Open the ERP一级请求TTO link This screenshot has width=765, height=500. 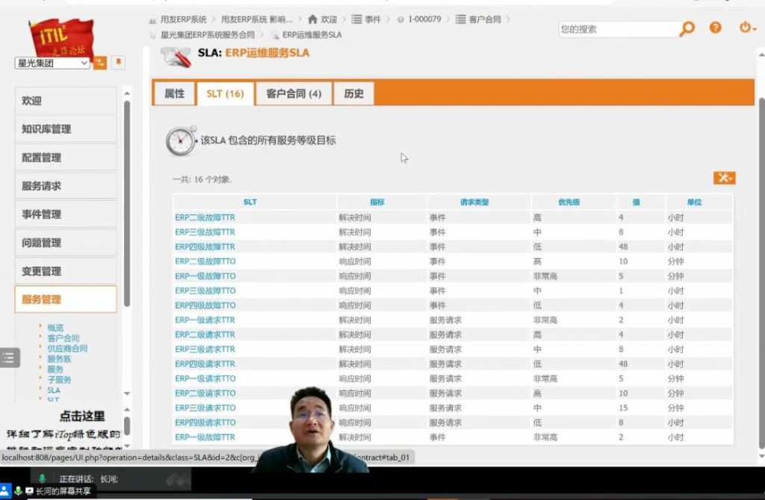point(205,378)
